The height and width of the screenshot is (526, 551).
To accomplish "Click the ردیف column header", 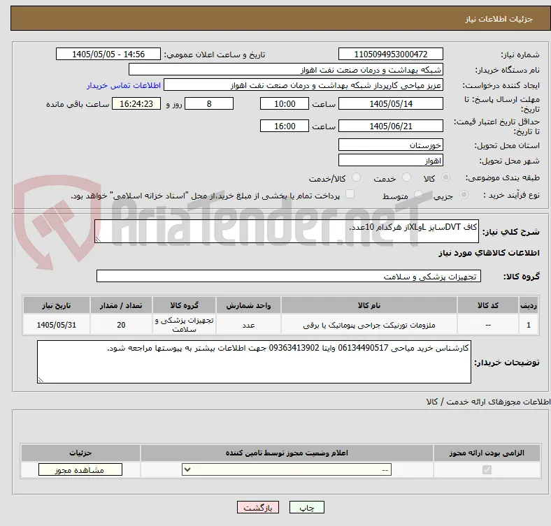I will (529, 305).
